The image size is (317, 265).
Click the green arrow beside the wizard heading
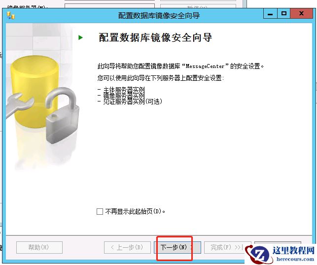[x=80, y=37]
